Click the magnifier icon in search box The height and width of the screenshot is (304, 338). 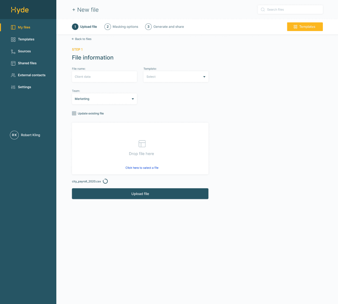click(263, 10)
